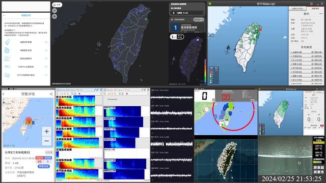326x183 pixels.
Task: Click the first toolbar icon in left spectrogram window
Action: (x=58, y=94)
